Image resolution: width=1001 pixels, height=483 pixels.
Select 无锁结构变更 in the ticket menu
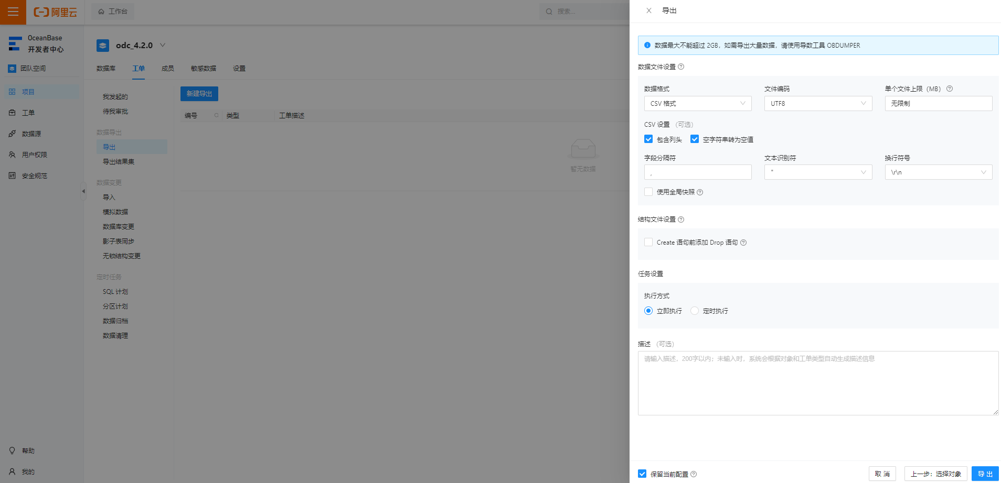coord(122,256)
